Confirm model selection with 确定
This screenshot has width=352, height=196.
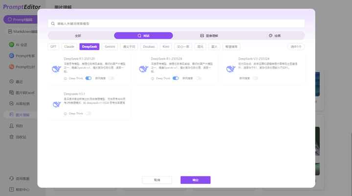click(x=196, y=180)
